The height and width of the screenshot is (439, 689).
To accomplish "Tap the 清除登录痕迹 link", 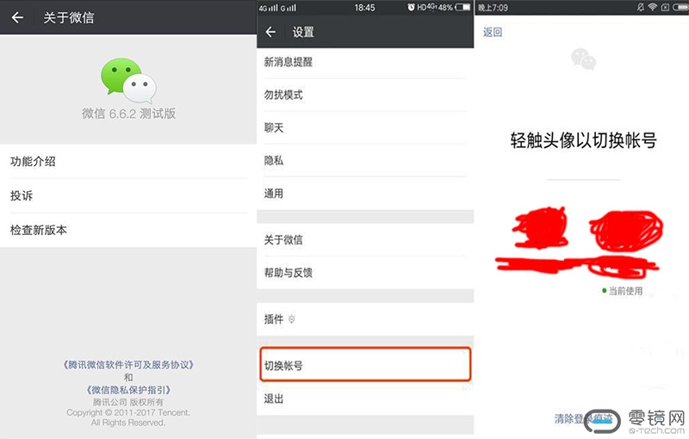I will (x=584, y=419).
